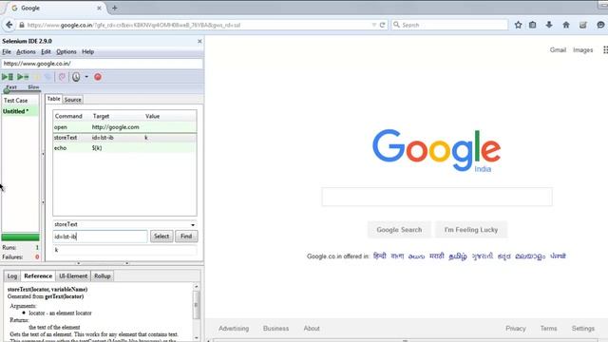The width and height of the screenshot is (608, 342).
Task: Open the URL history dropdown arrow
Action: 373,25
